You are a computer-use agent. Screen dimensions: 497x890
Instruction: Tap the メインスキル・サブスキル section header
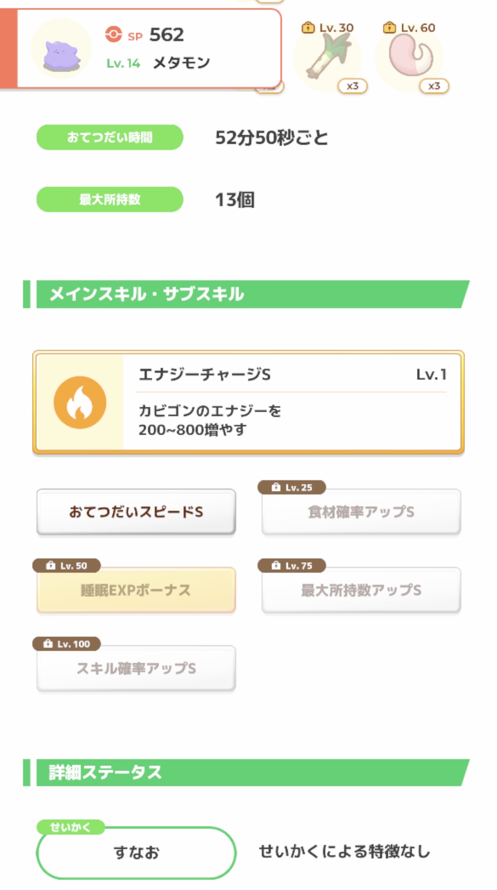pos(246,294)
